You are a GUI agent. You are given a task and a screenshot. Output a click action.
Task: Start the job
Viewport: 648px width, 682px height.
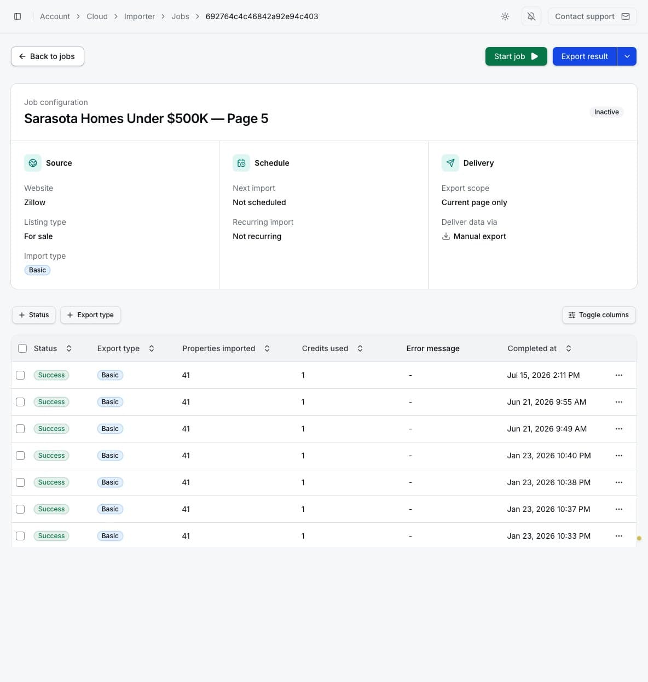click(x=516, y=56)
